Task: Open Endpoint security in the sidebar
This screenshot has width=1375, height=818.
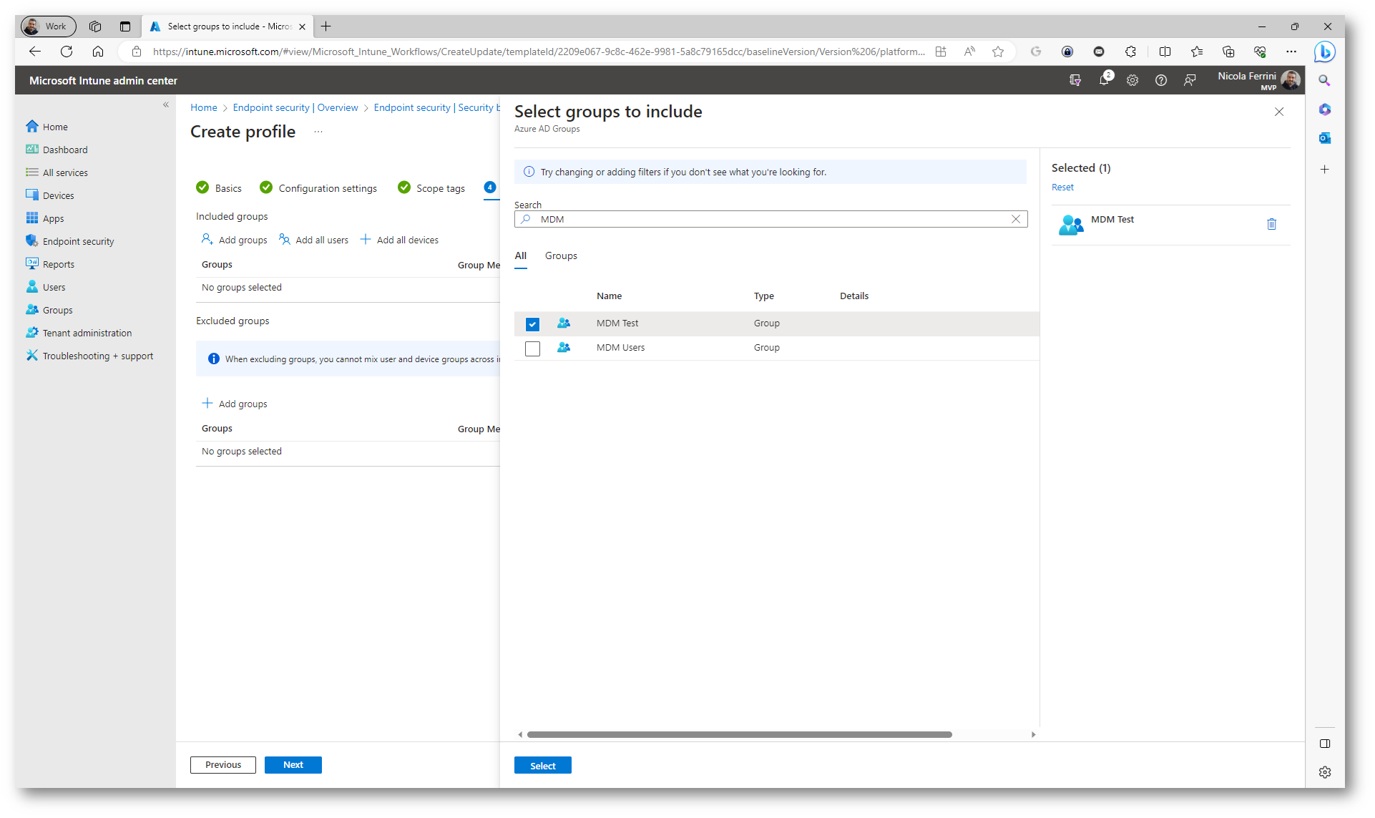Action: [78, 241]
